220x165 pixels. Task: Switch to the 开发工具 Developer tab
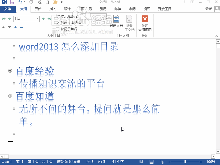pyautogui.click(x=165, y=9)
